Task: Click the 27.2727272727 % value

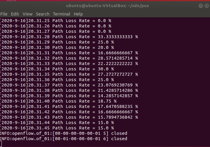Action: click(x=118, y=74)
